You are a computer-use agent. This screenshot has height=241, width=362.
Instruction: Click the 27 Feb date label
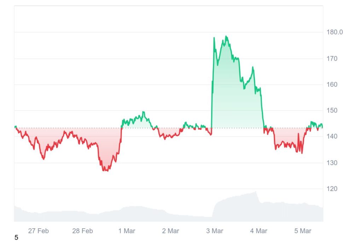tap(38, 231)
